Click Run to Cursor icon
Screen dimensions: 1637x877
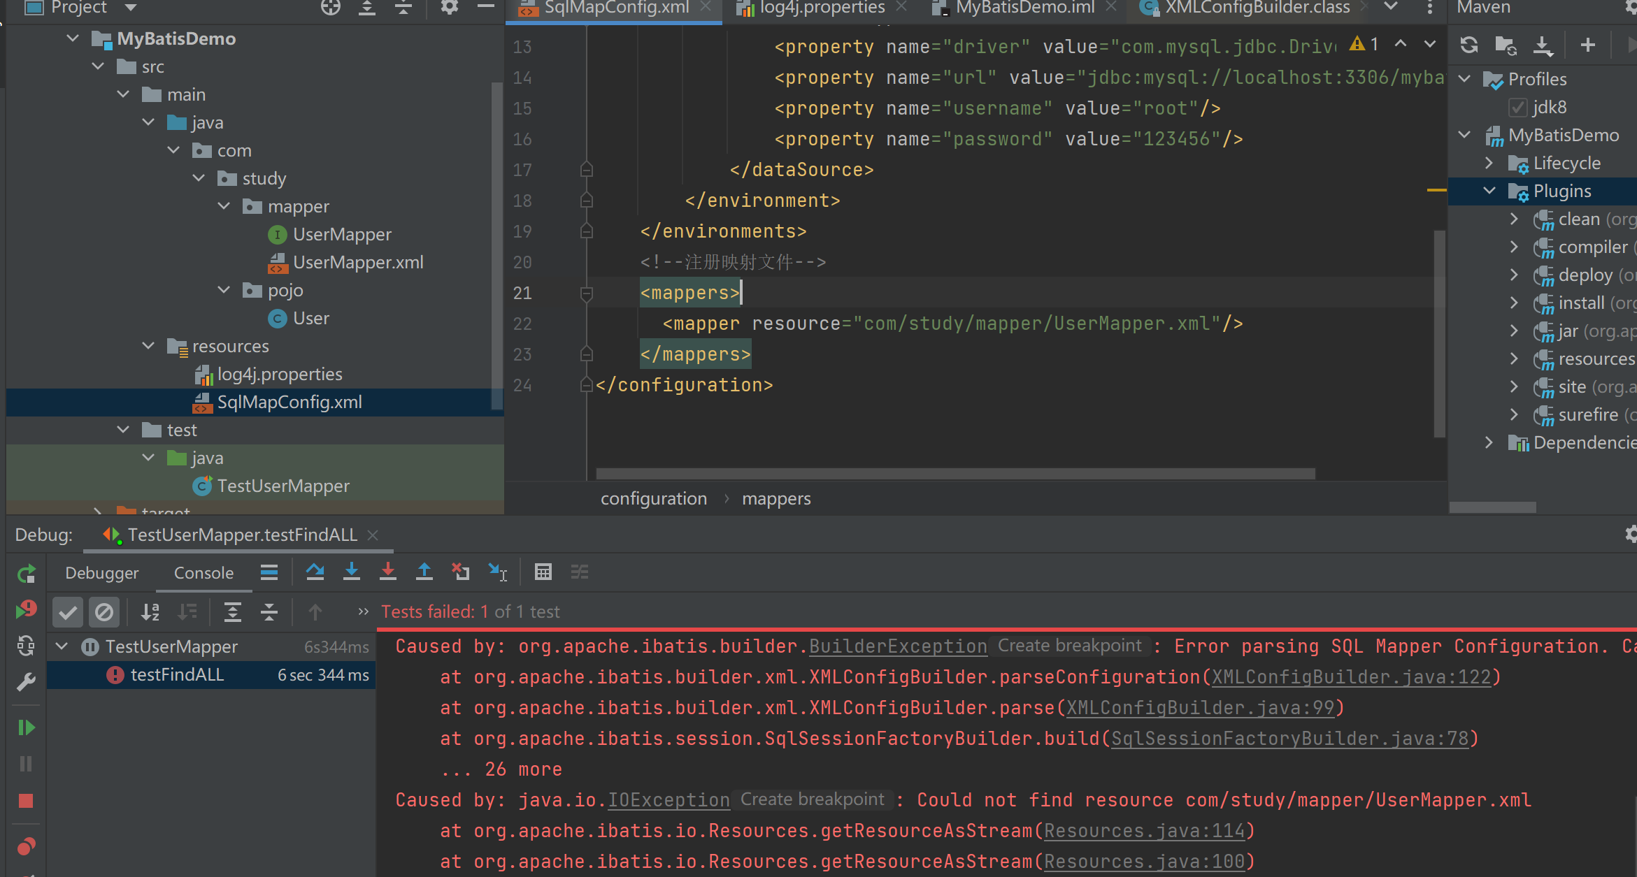tap(498, 572)
